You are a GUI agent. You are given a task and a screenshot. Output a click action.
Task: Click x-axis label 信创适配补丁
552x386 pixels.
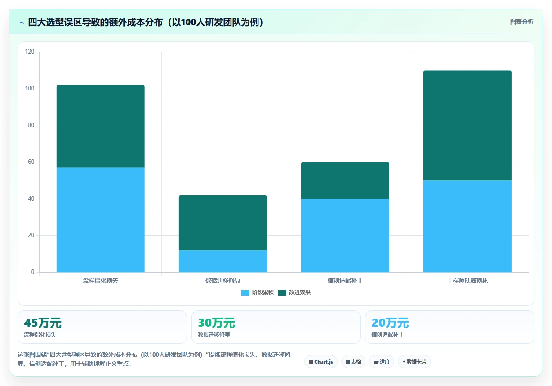345,280
